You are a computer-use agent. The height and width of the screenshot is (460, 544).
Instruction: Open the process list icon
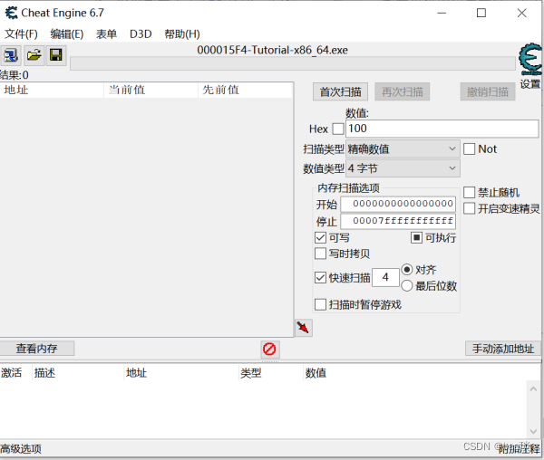click(x=11, y=55)
